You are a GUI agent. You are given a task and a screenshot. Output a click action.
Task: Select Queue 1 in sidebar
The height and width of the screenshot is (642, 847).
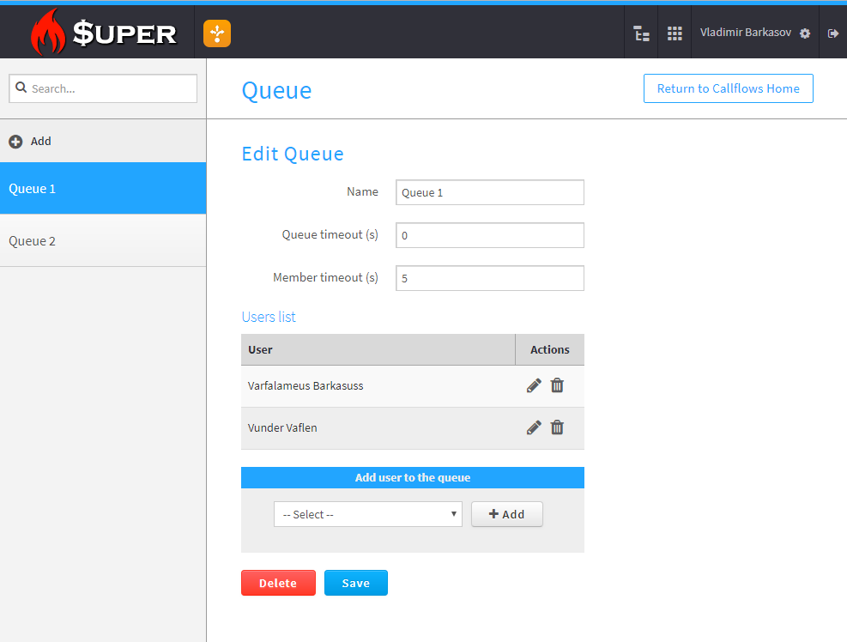click(103, 189)
